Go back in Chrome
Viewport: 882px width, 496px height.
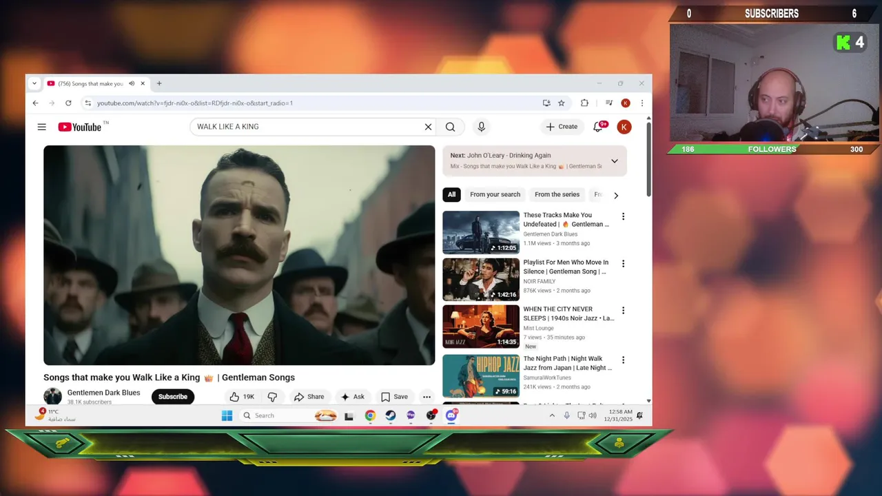coord(36,103)
